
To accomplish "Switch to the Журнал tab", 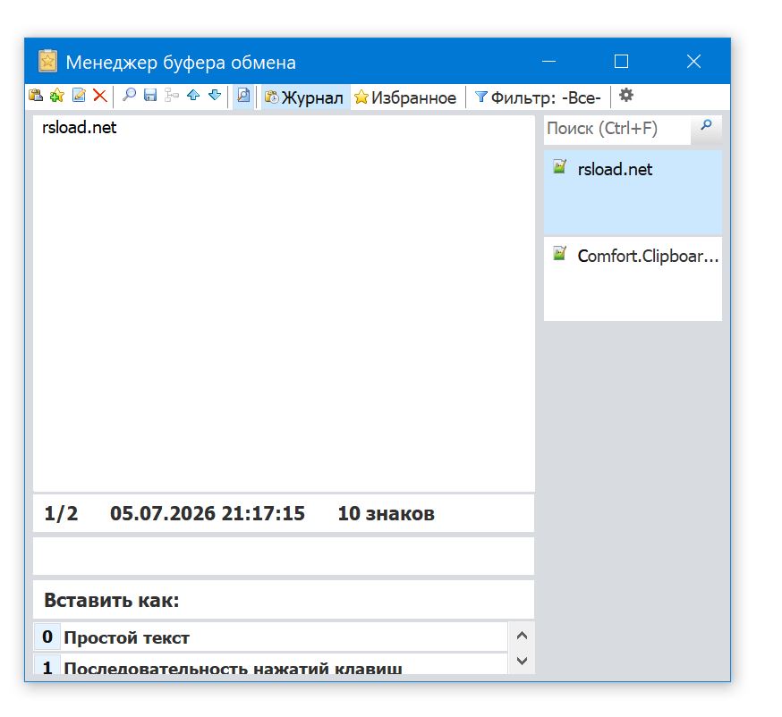I will [x=304, y=97].
